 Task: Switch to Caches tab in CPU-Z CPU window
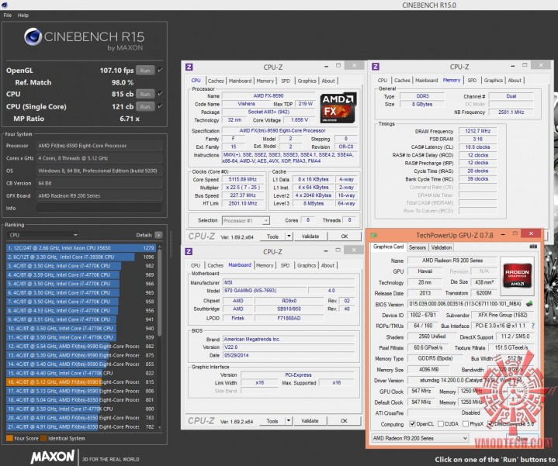point(216,81)
